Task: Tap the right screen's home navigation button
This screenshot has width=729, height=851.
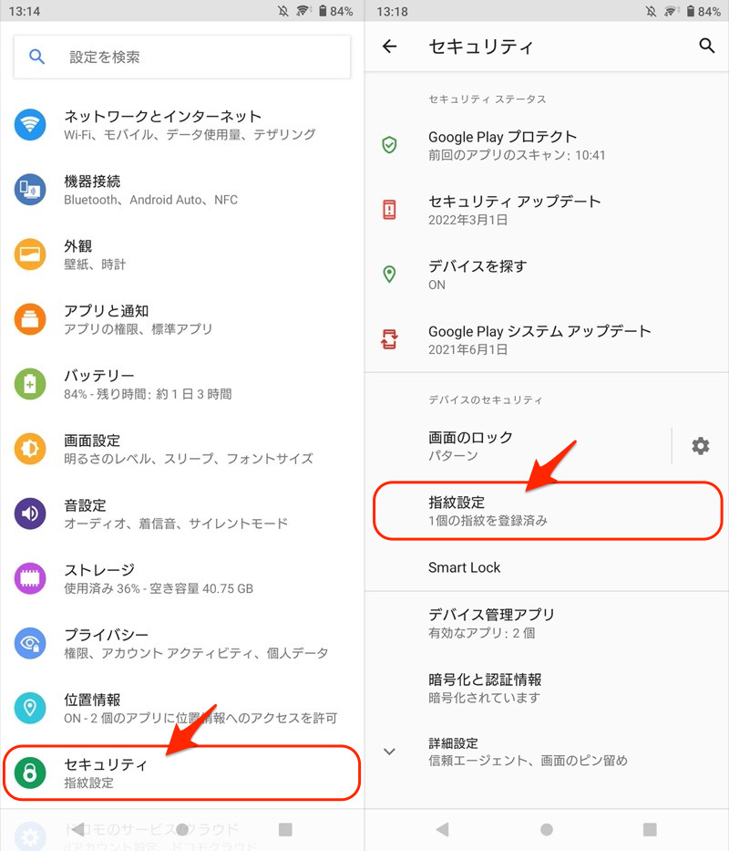Action: [x=547, y=829]
